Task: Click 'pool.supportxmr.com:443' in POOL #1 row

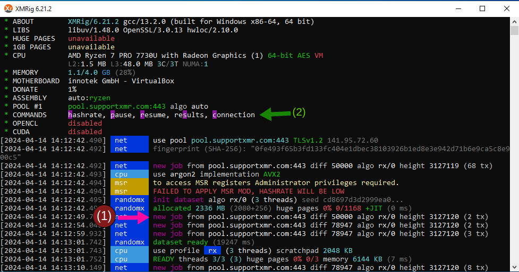Action: 116,107
